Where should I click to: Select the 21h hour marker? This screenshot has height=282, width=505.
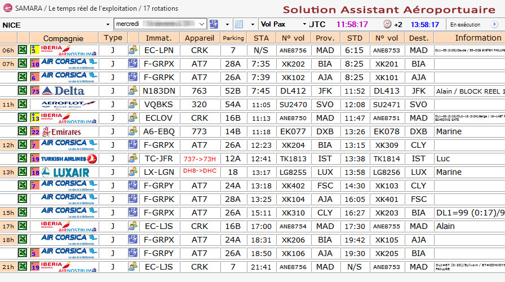pyautogui.click(x=8, y=267)
